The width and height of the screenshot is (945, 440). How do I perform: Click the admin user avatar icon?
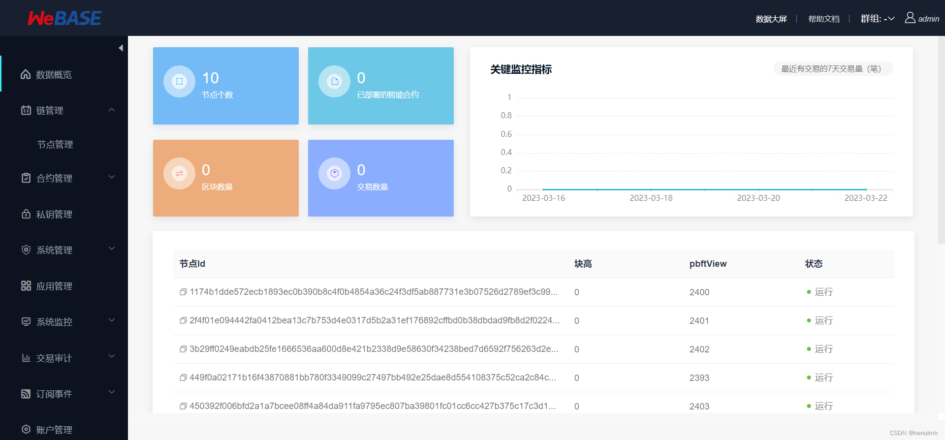[x=910, y=18]
